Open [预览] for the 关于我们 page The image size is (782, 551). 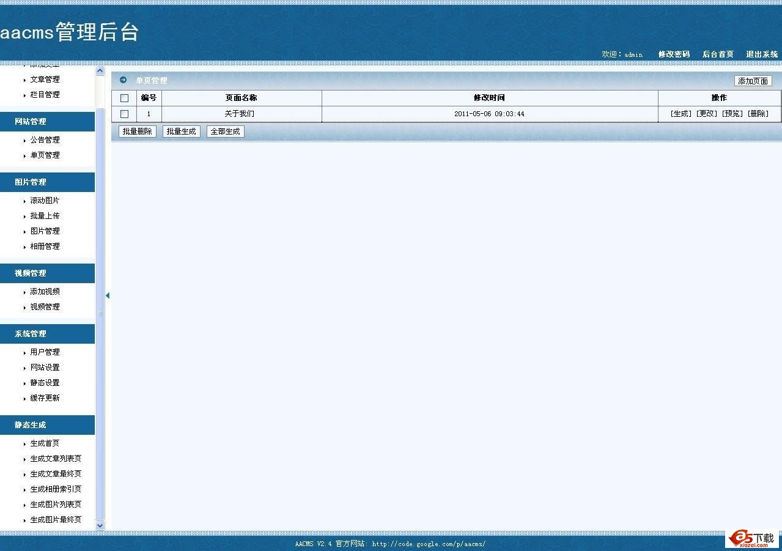(x=732, y=114)
